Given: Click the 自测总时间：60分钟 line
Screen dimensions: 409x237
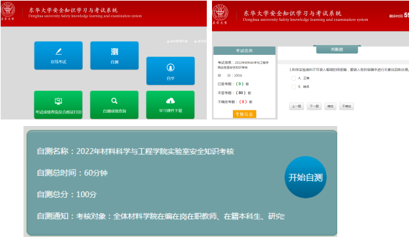Looking at the screenshot, I should click(72, 173).
